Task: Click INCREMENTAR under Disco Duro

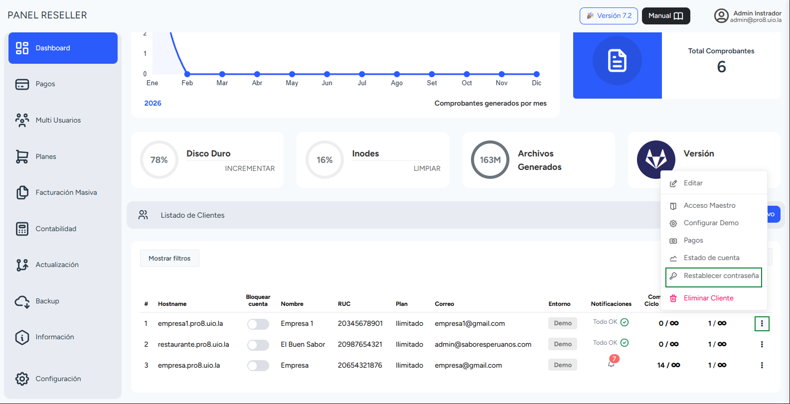Action: (x=250, y=168)
